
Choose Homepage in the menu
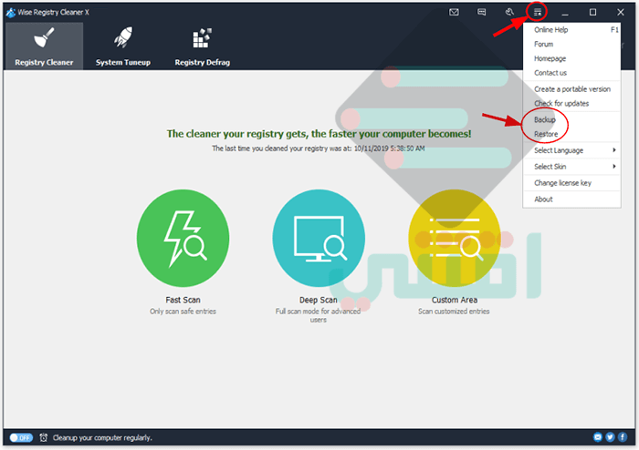(571, 58)
